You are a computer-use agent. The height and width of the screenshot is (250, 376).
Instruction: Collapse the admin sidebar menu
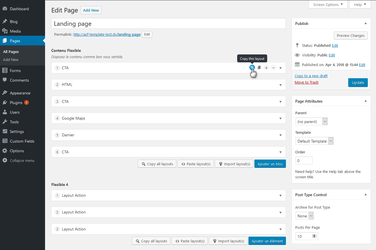[22, 160]
